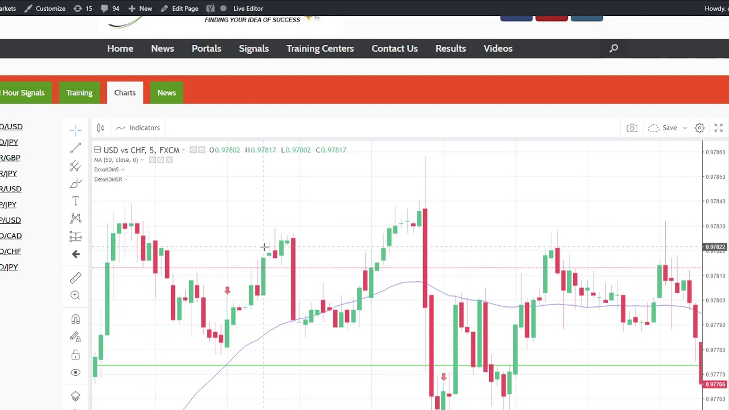The image size is (729, 410).
Task: Select the trend line drawing tool
Action: point(76,149)
